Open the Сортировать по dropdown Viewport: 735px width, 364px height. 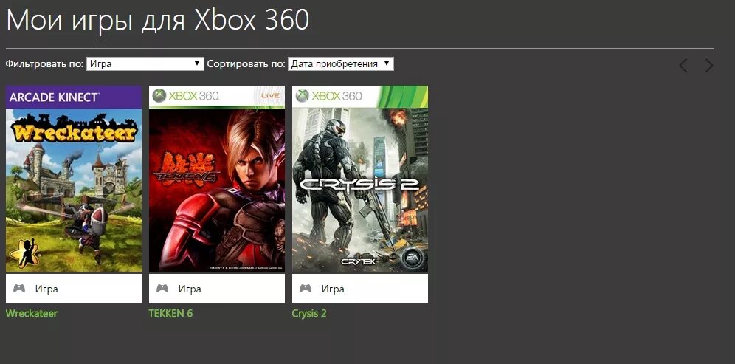341,63
